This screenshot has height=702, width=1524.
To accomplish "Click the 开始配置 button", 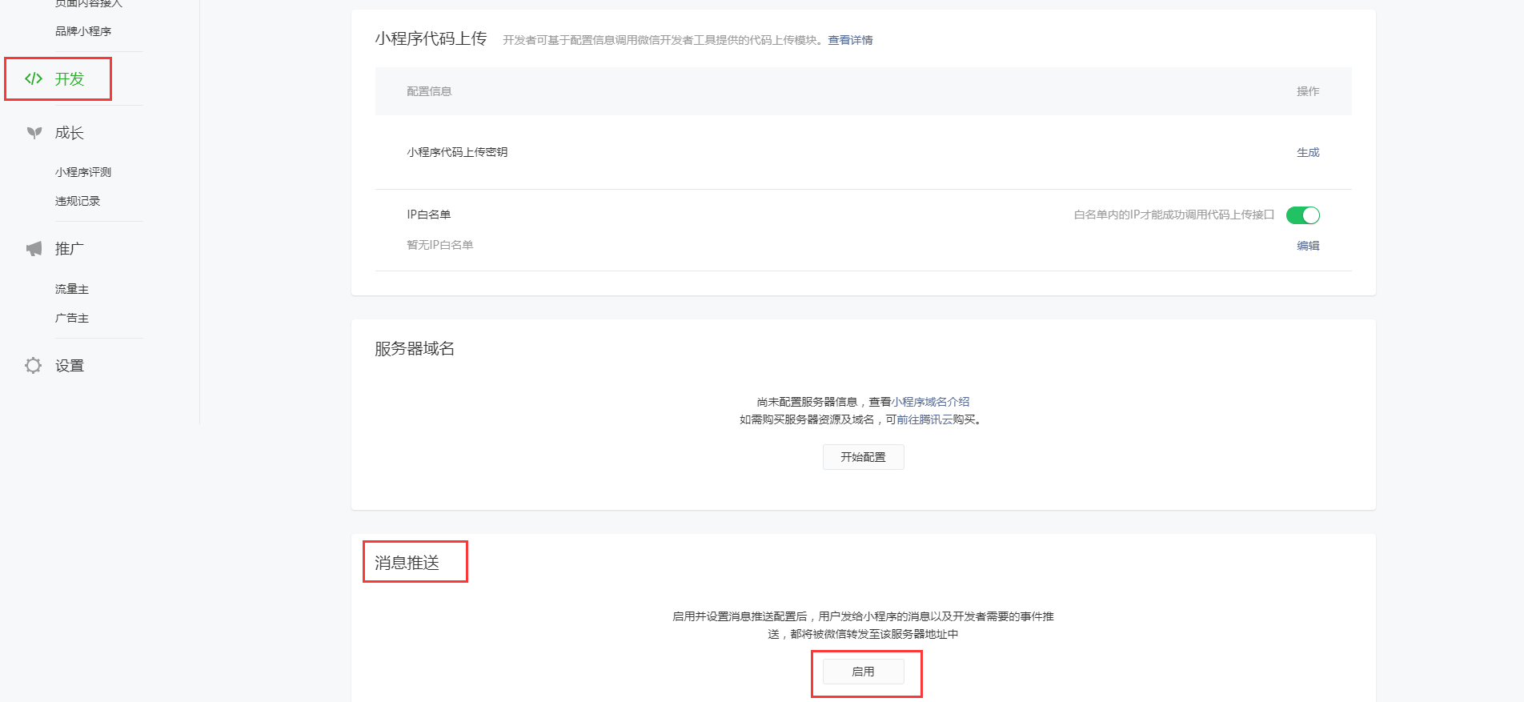I will [x=863, y=457].
